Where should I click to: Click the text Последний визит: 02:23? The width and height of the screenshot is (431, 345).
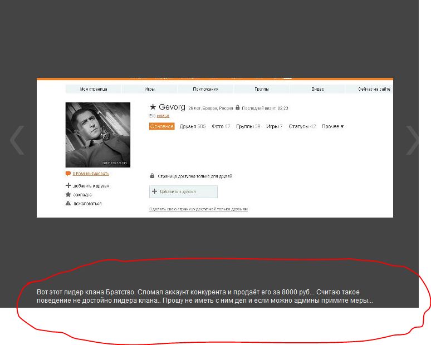coord(265,108)
